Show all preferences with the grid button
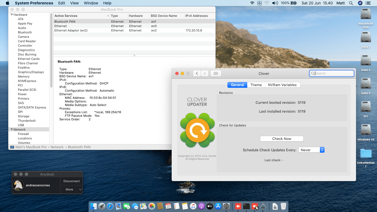 click(216, 73)
